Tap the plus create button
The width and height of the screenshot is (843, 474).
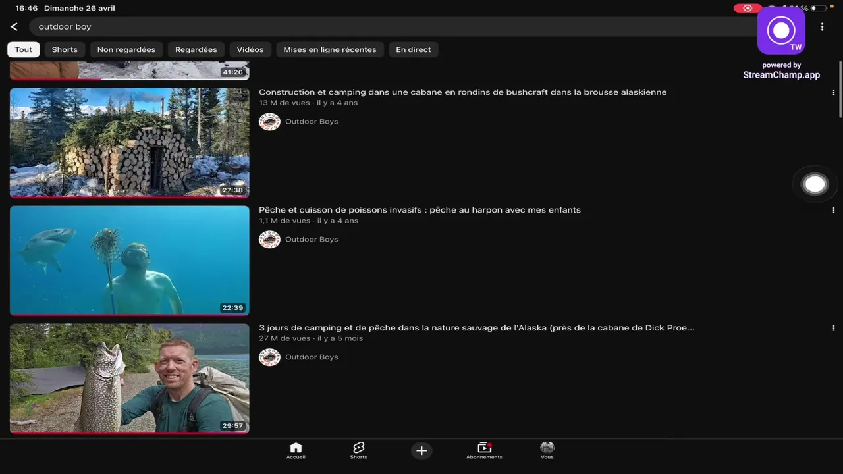(421, 451)
